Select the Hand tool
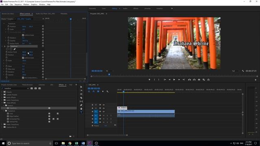260x146 pixels. [x=81, y=109]
